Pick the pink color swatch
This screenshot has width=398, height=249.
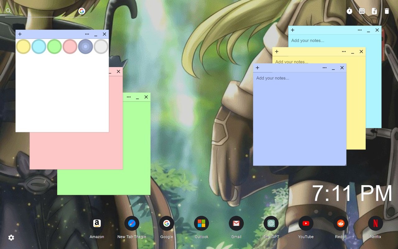click(x=70, y=46)
